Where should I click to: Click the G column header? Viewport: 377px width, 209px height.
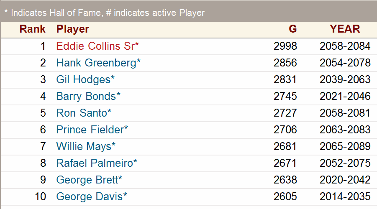pyautogui.click(x=292, y=29)
